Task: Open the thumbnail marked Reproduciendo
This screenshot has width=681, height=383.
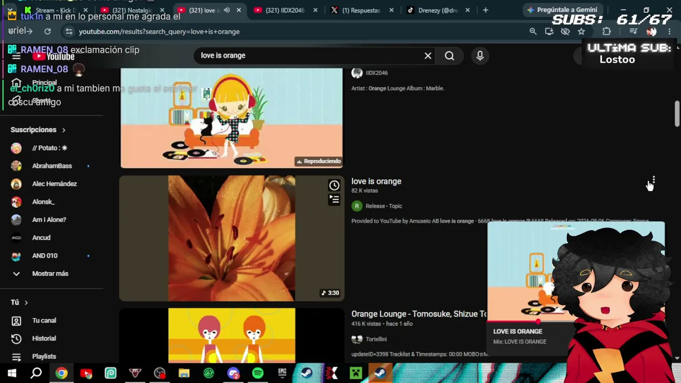Action: pyautogui.click(x=231, y=118)
